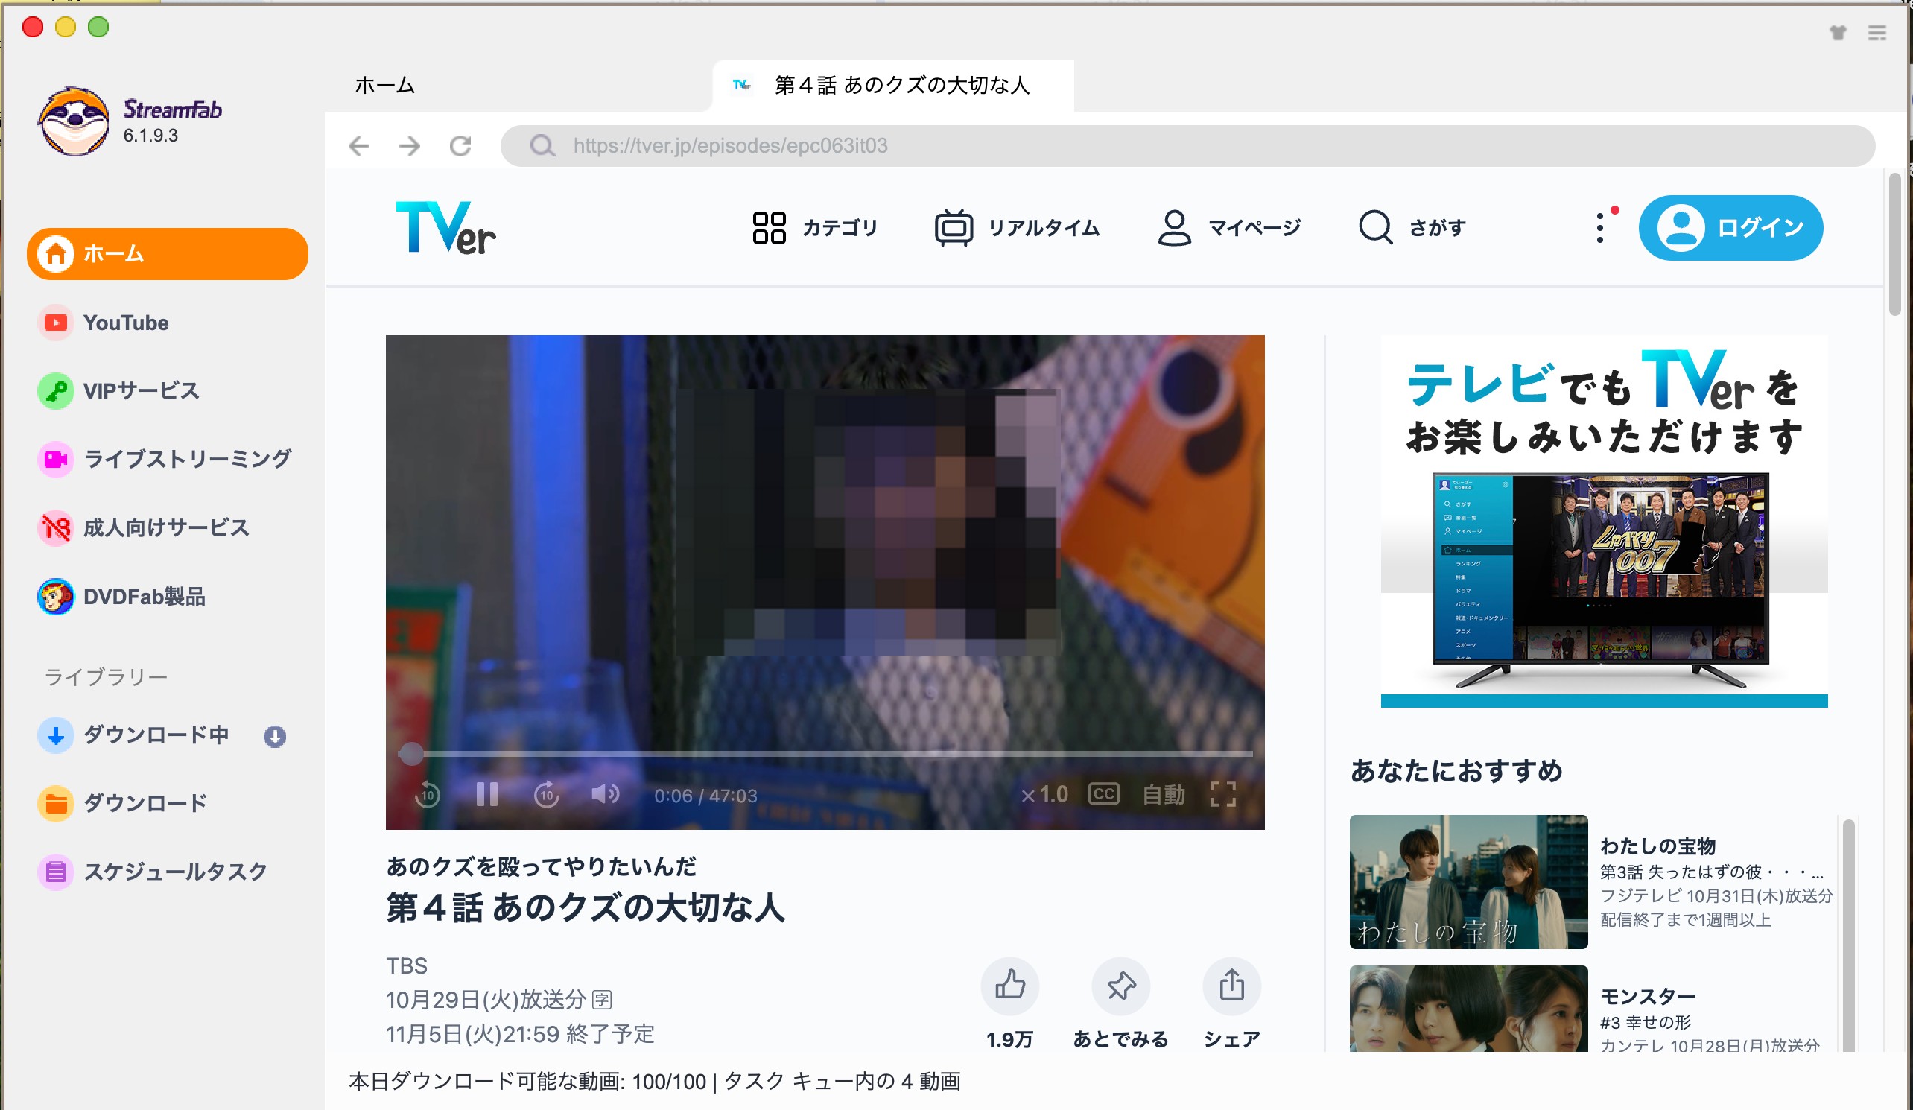Open 成人向けサービス in the sidebar
The width and height of the screenshot is (1913, 1110).
[x=143, y=527]
